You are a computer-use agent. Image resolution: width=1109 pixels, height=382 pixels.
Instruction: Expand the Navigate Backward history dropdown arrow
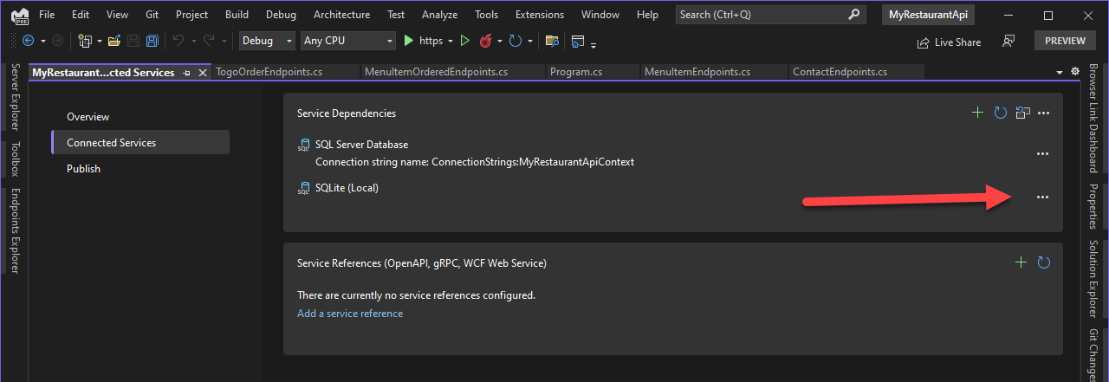click(43, 41)
